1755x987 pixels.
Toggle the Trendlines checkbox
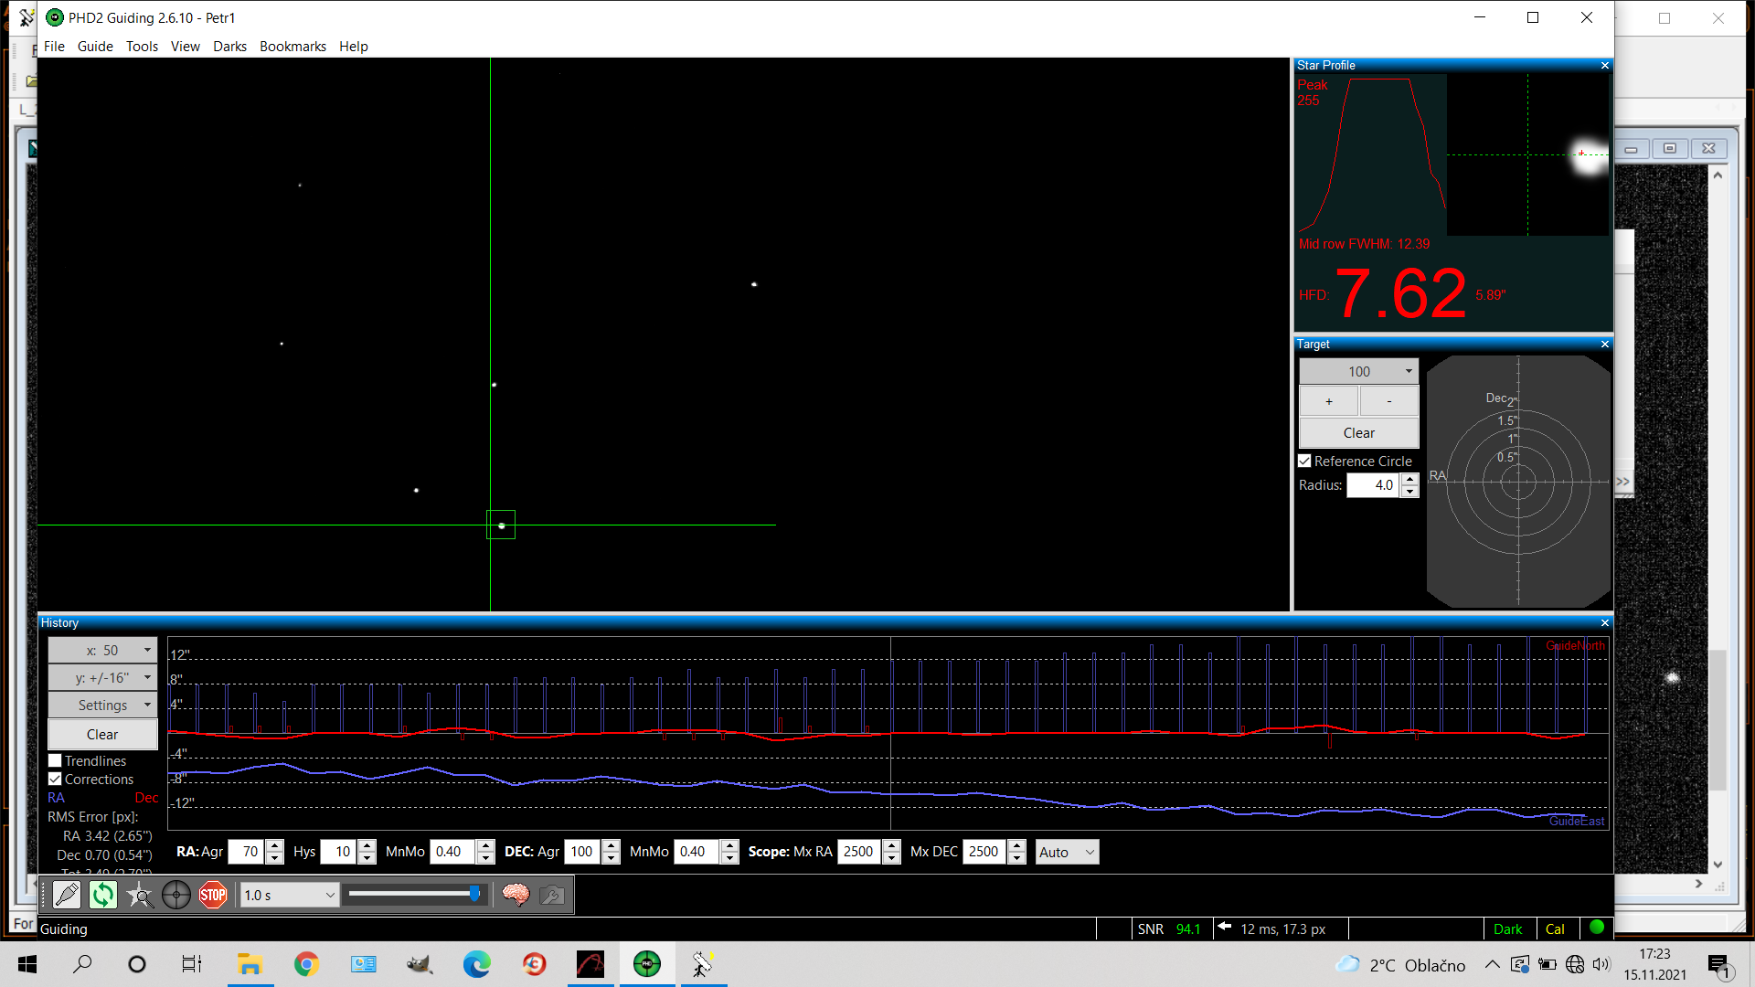(55, 761)
